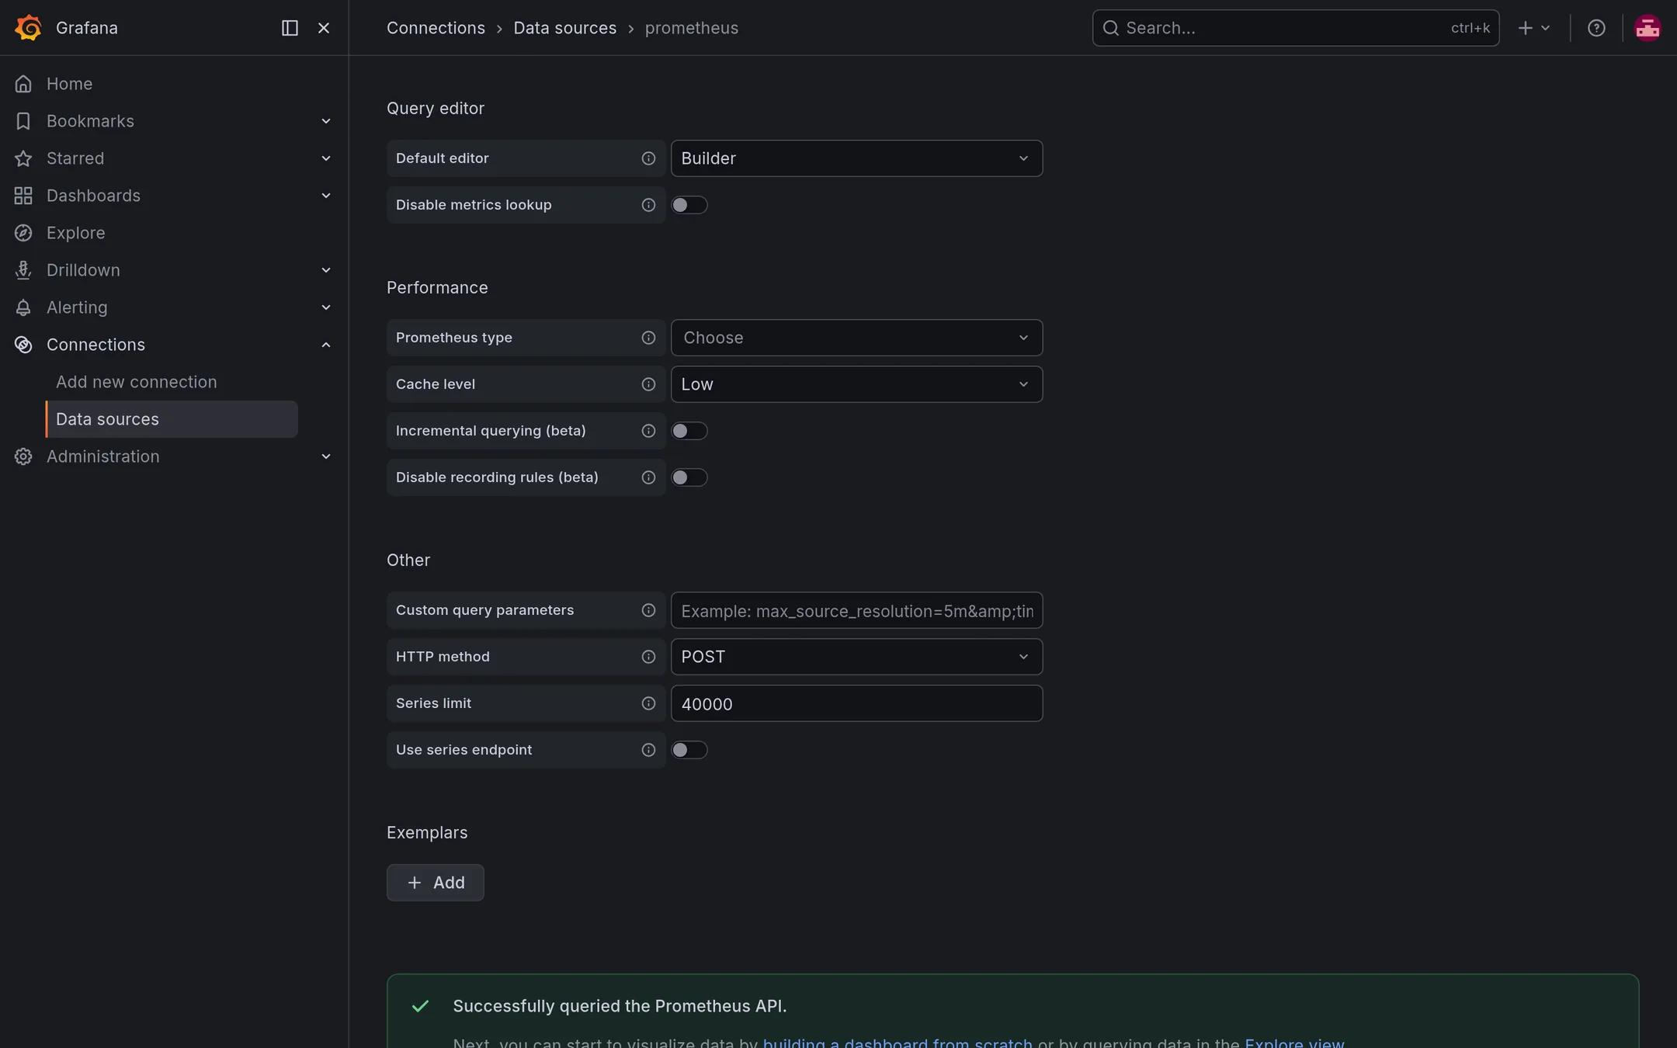Screen dimensions: 1677x1048
Task: Show info tooltip for Incremental querying
Action: (x=648, y=431)
